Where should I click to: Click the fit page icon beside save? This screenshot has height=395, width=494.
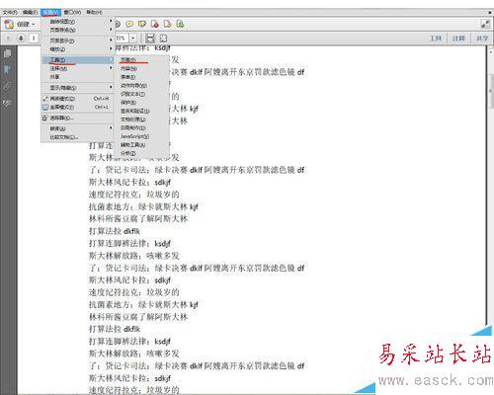(x=163, y=39)
